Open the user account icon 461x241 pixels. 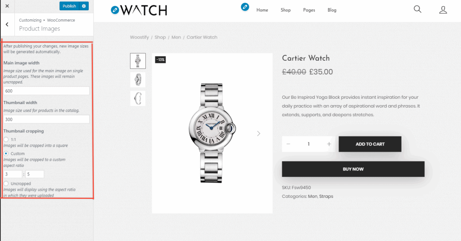click(x=443, y=10)
